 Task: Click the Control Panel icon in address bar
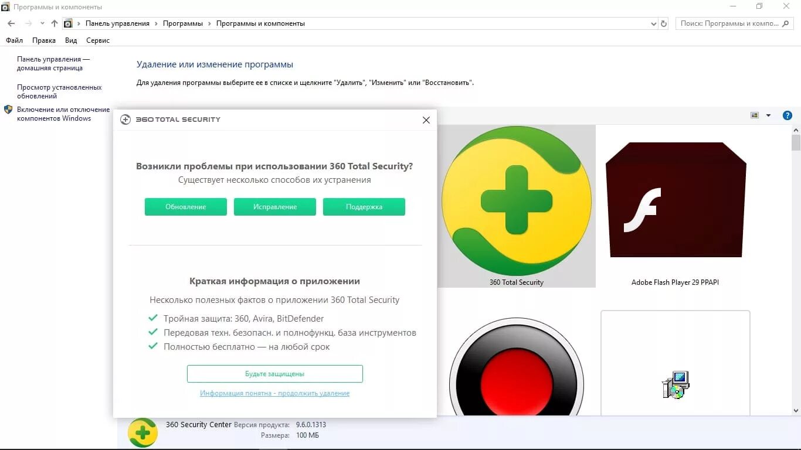[68, 23]
